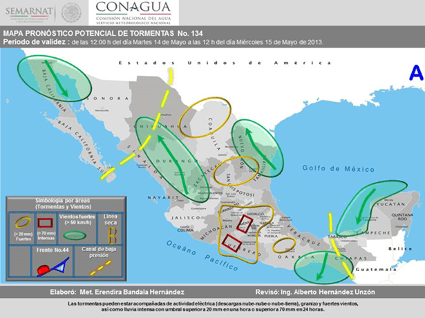Click the 'Estados Unidos de América' label
Screen dimensions: 425x318
coord(225,63)
